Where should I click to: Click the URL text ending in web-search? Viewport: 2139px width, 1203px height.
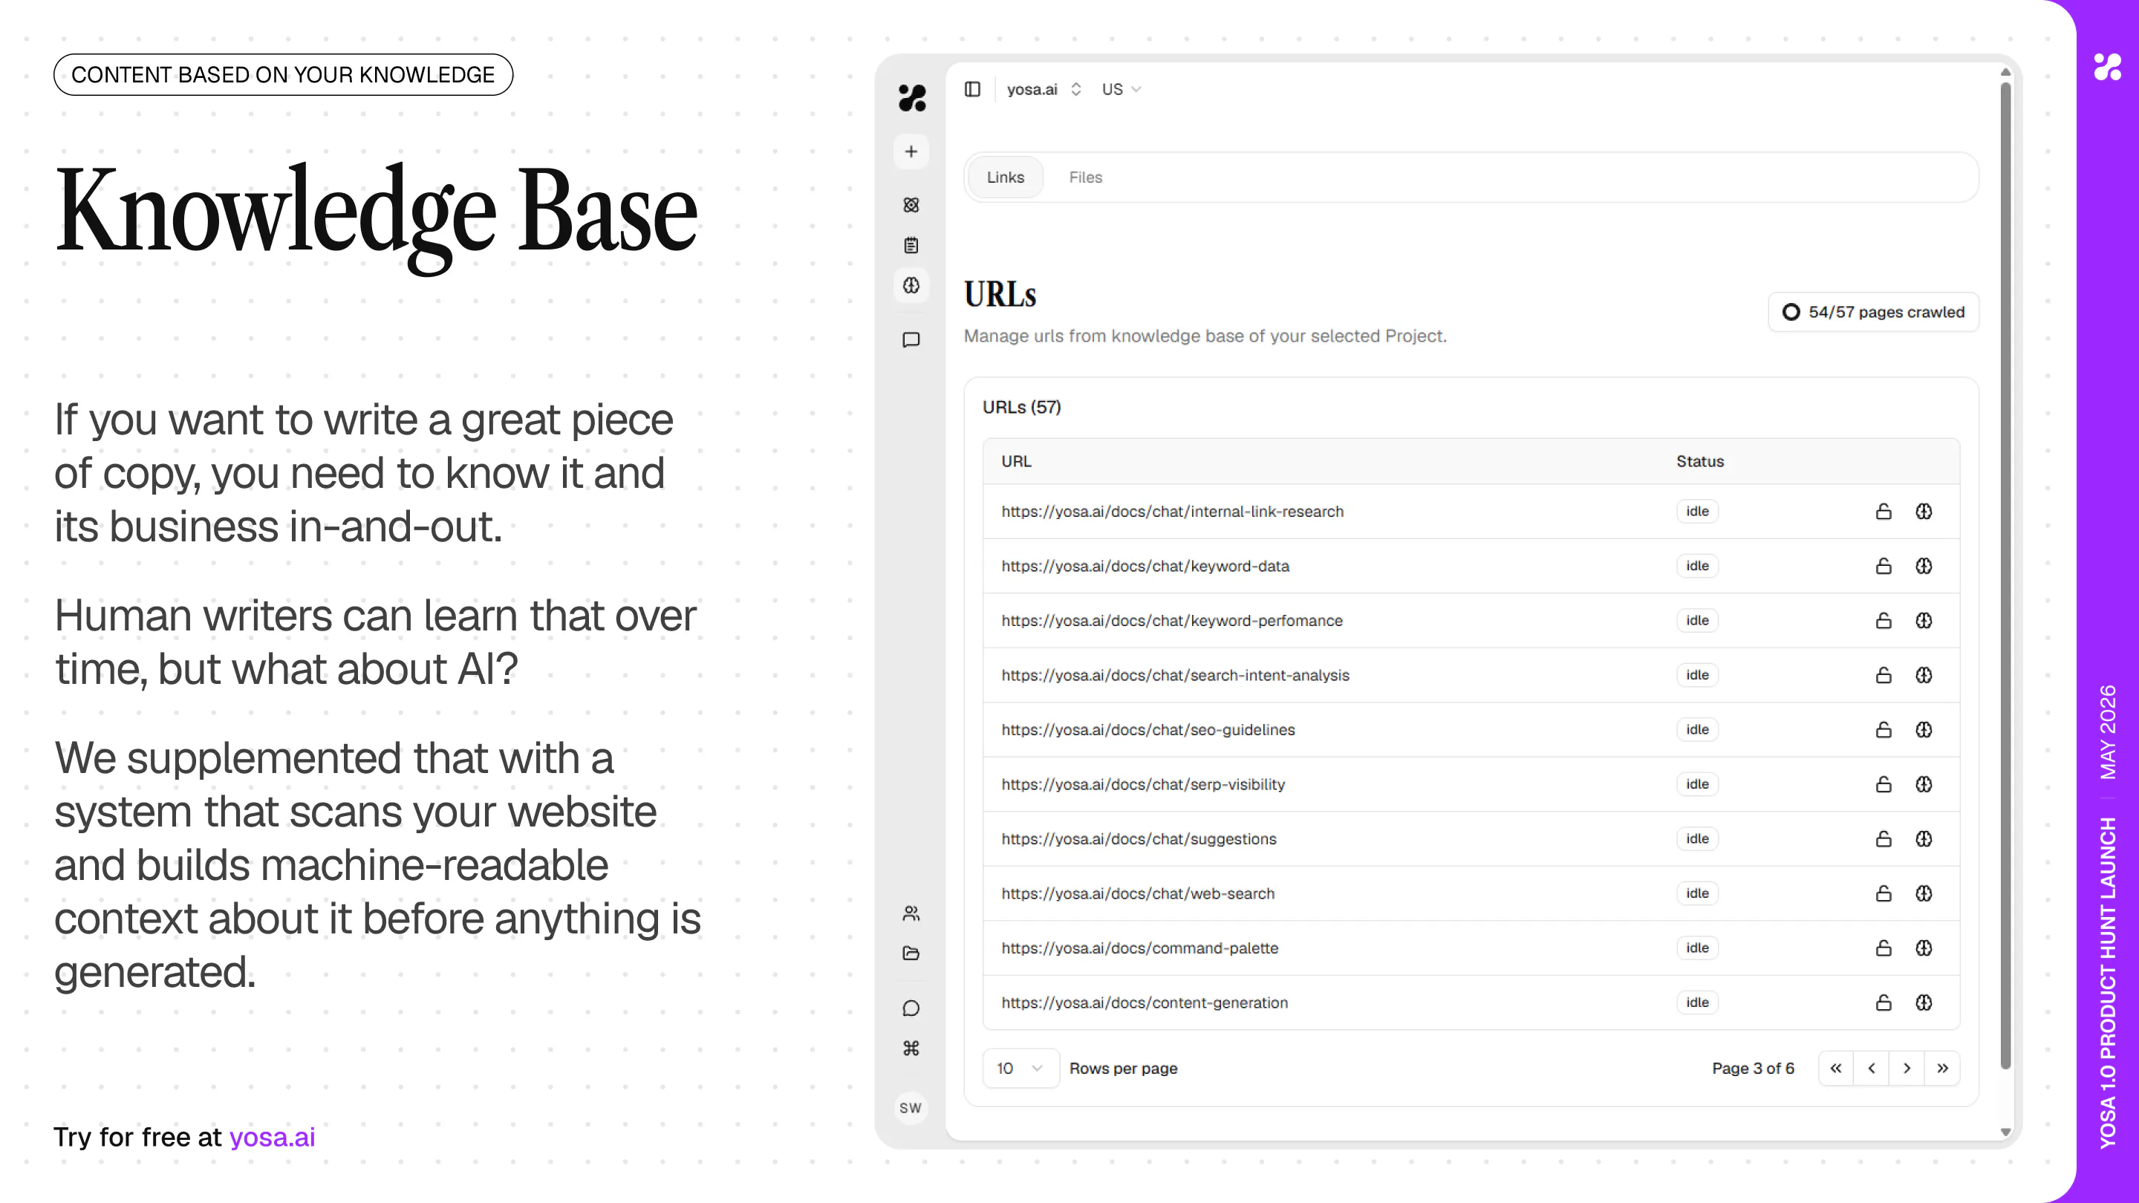tap(1138, 893)
